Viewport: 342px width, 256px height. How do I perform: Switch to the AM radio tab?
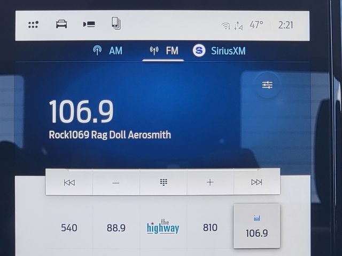coord(107,51)
